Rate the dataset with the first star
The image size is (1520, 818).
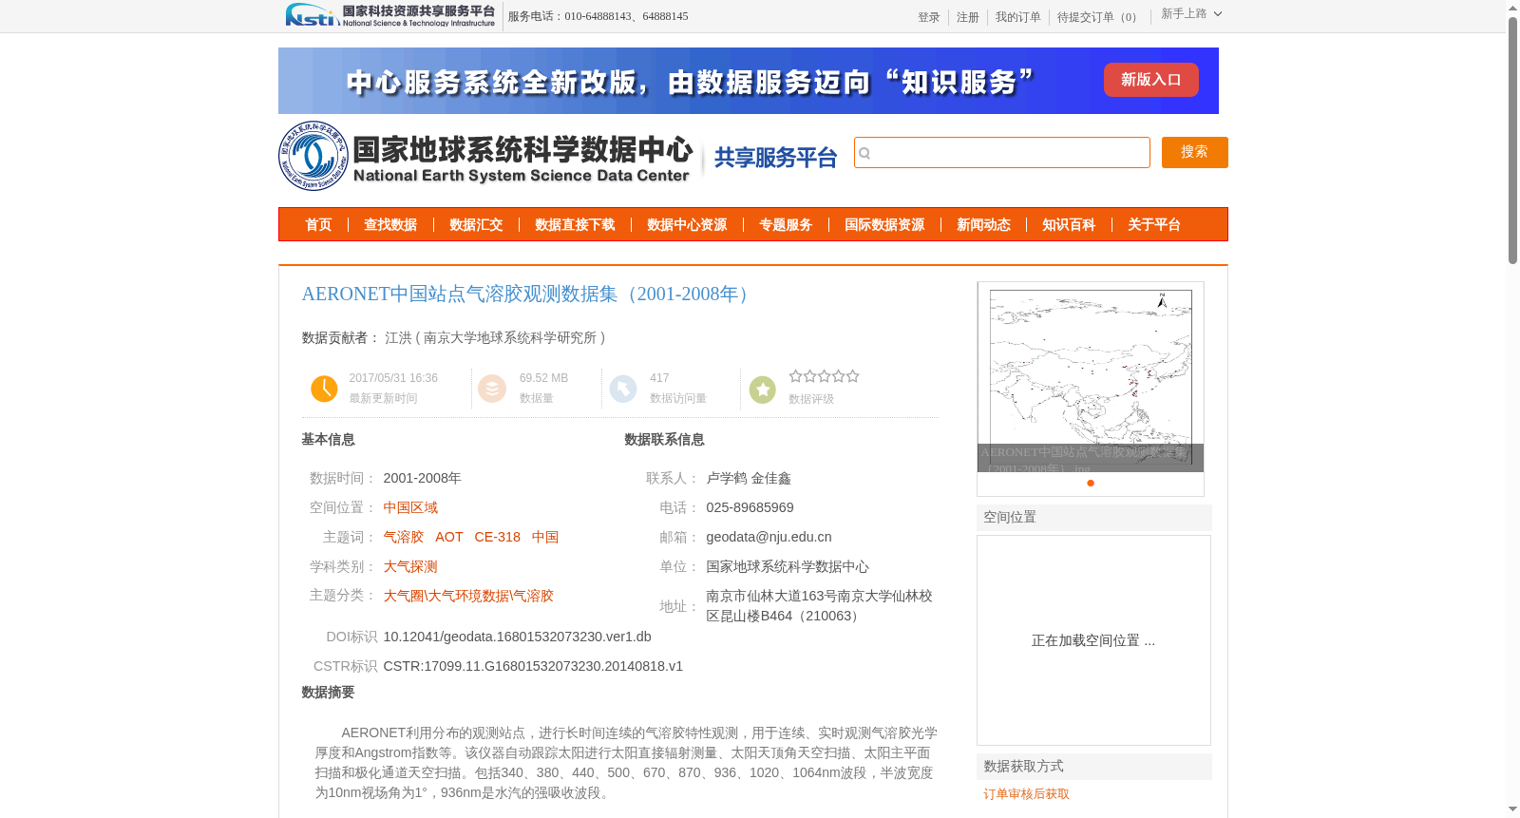[x=796, y=376]
